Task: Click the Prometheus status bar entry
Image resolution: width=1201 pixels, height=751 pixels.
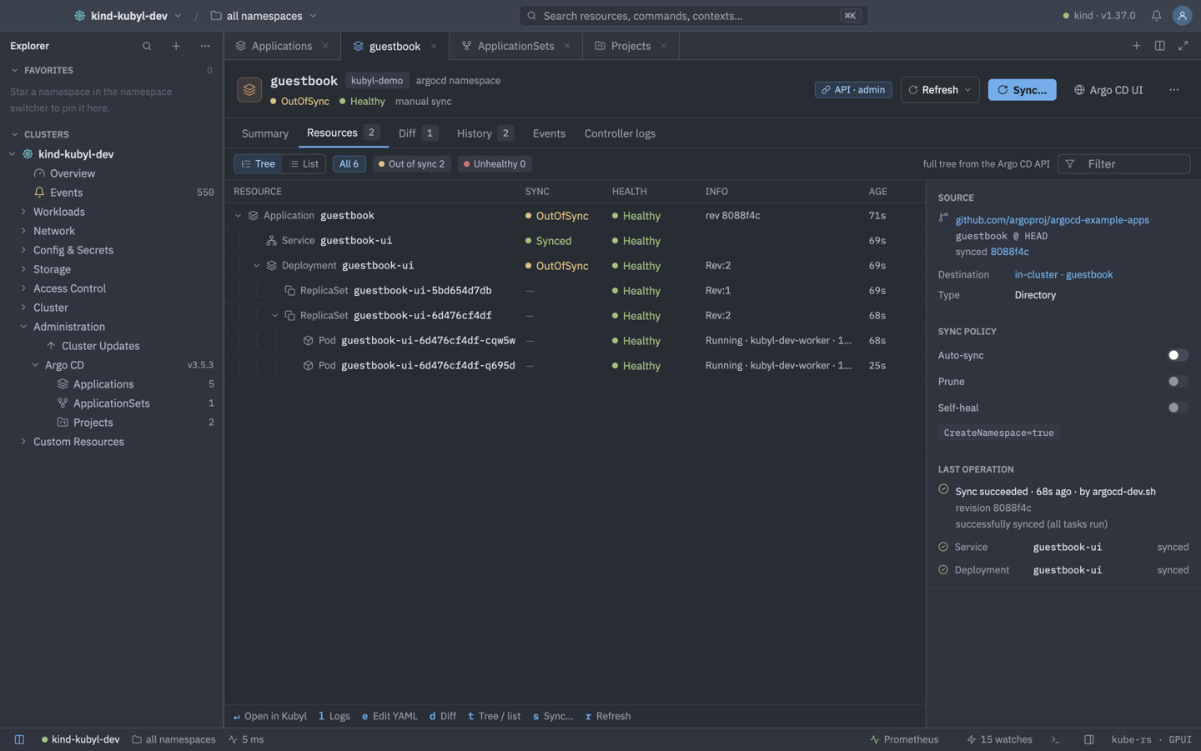Action: 904,739
